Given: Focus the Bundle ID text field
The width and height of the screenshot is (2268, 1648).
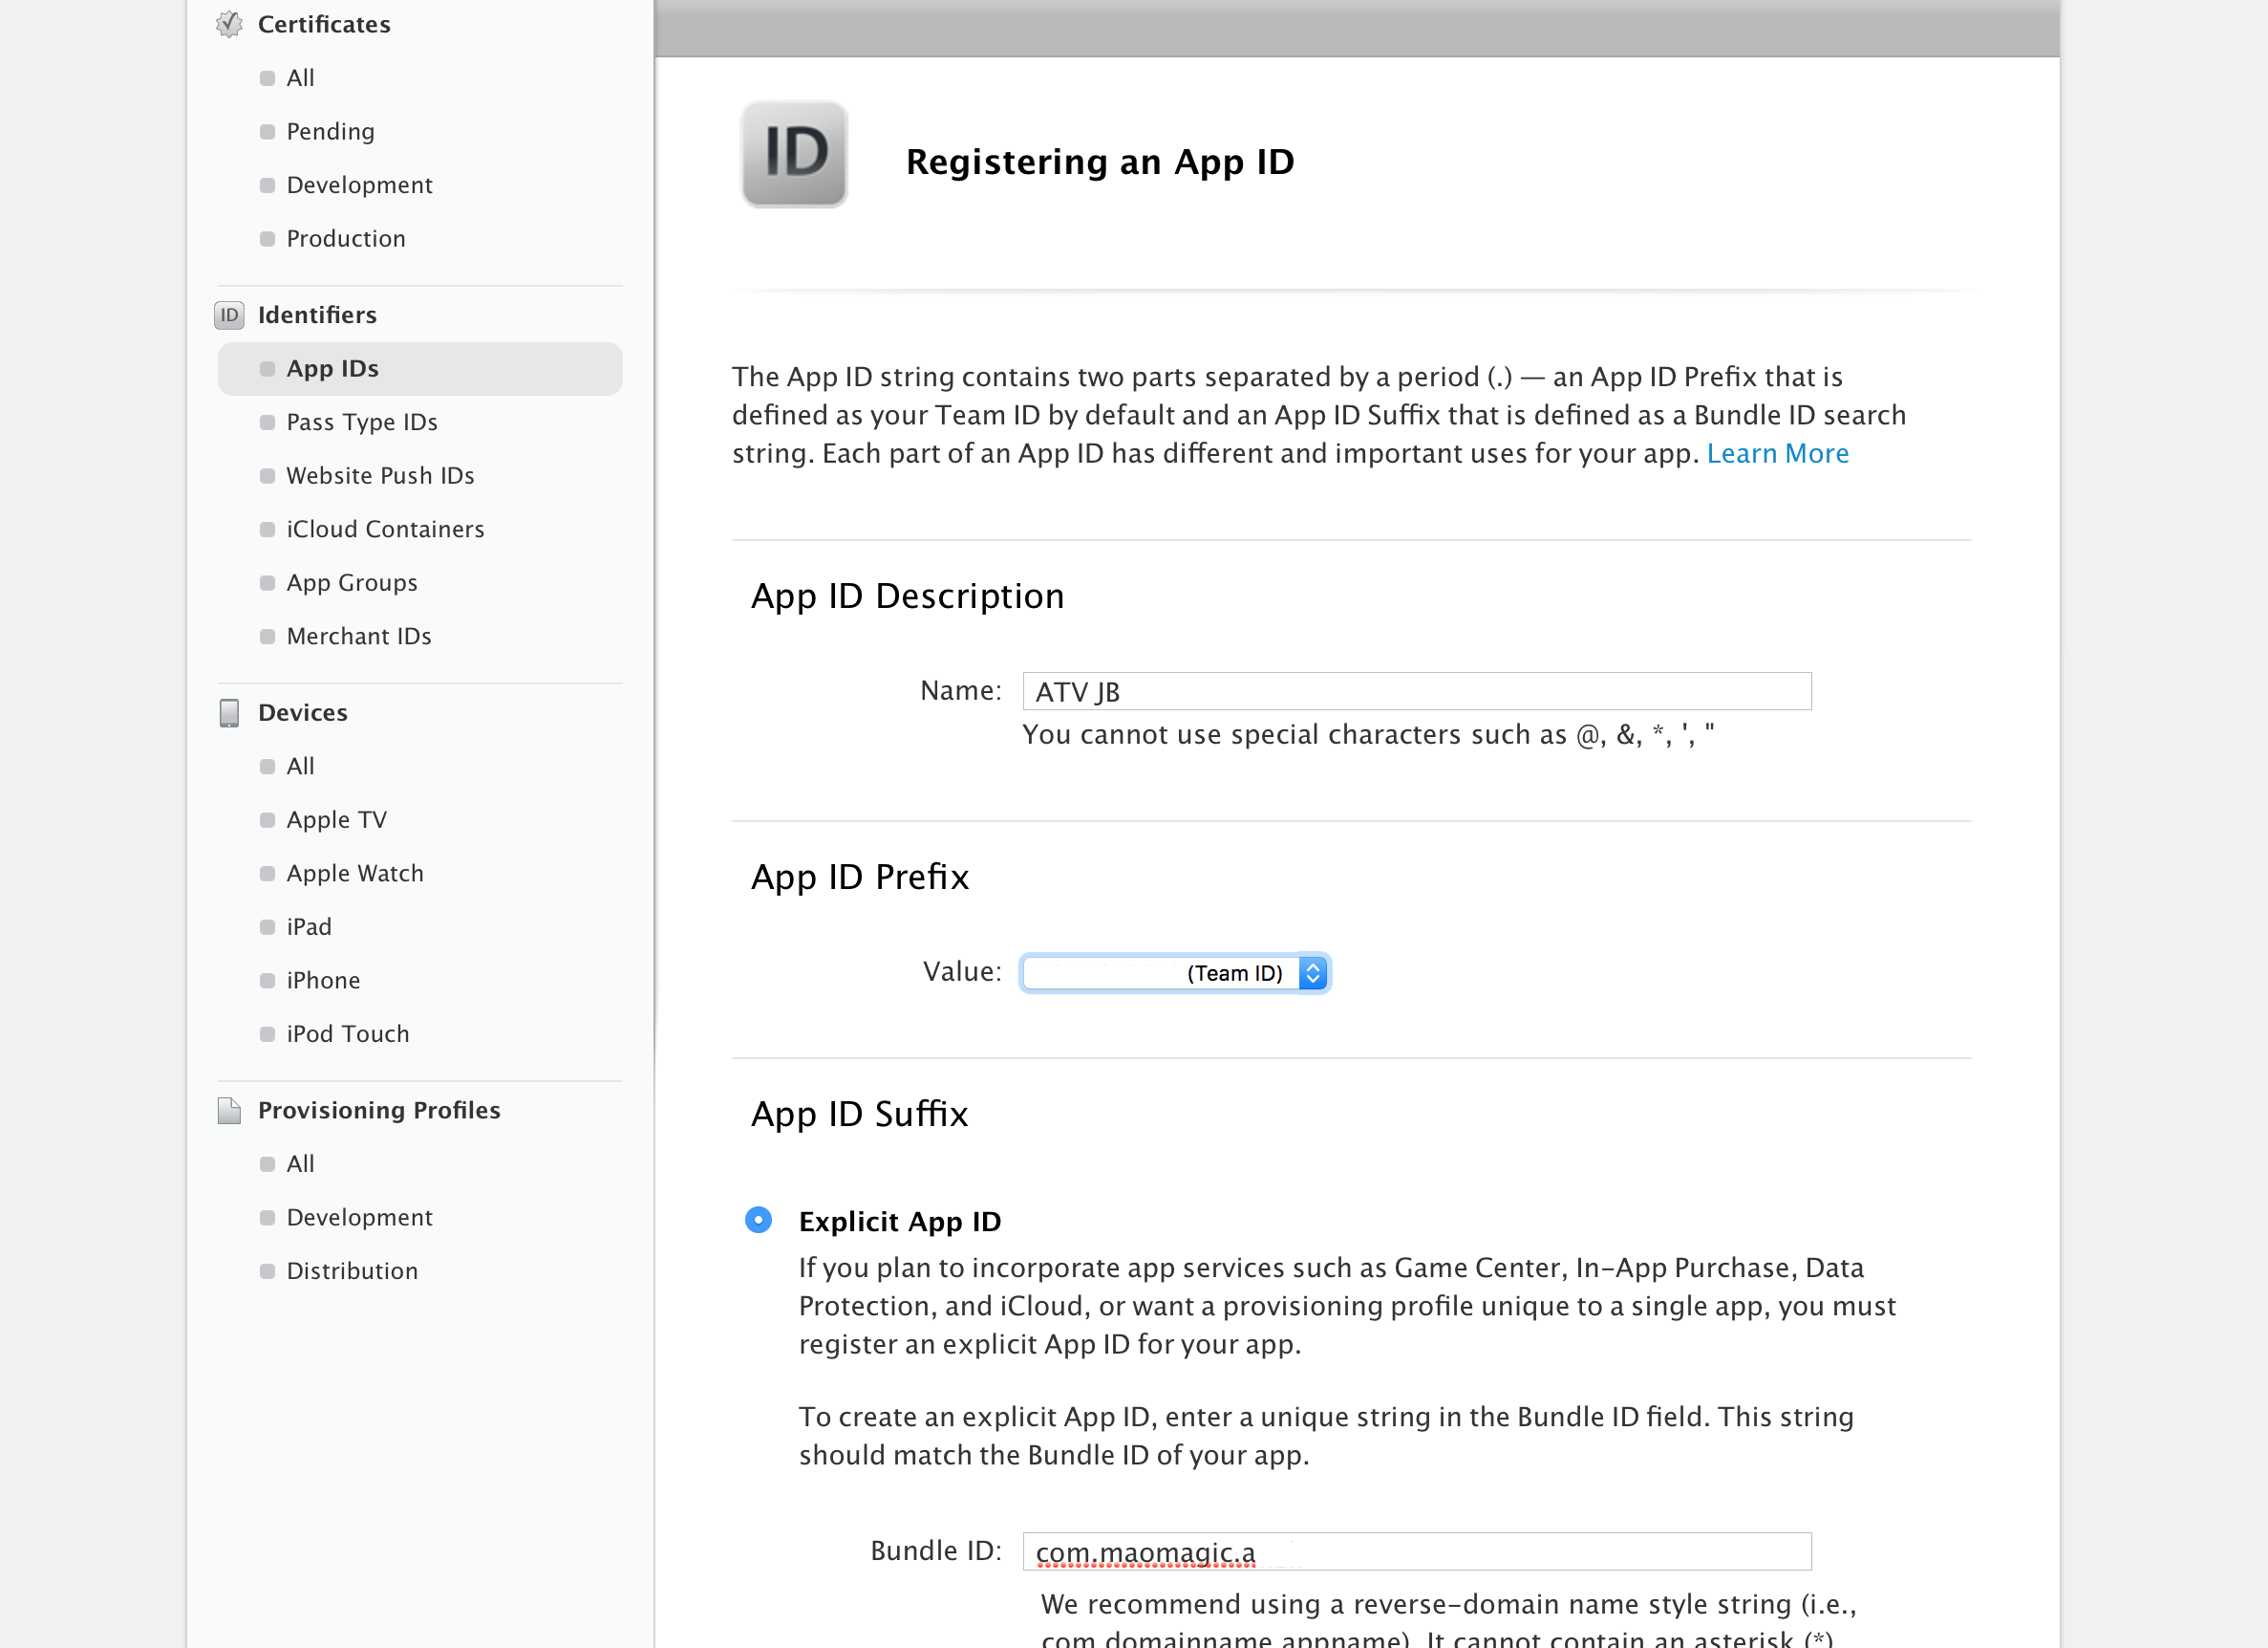Looking at the screenshot, I should pyautogui.click(x=1416, y=1550).
